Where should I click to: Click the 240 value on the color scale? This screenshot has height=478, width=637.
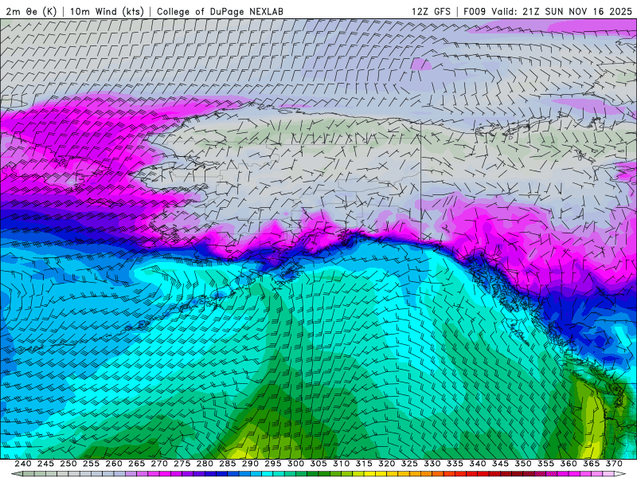click(23, 464)
